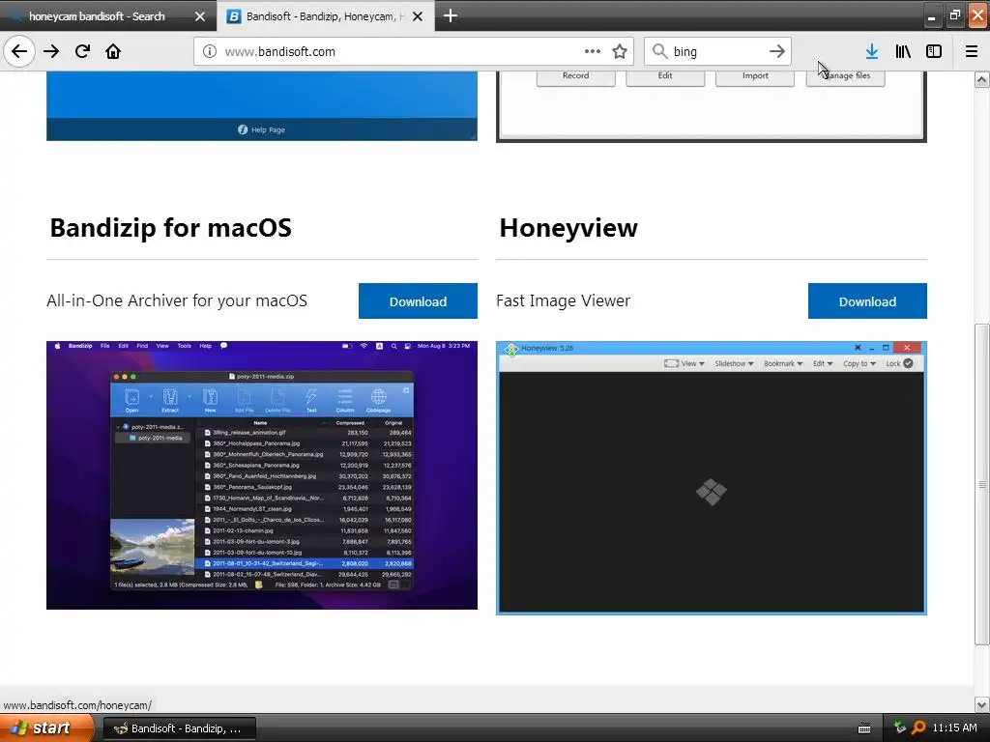Go back to the previous page

(19, 51)
